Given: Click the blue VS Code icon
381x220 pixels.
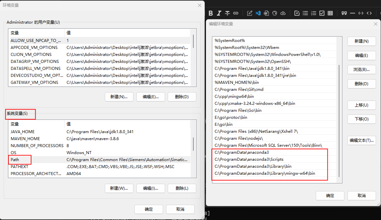Looking at the screenshot, I should pos(258,13).
